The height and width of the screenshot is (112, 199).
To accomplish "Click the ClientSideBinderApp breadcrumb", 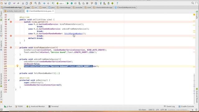I will click(x=12, y=7).
